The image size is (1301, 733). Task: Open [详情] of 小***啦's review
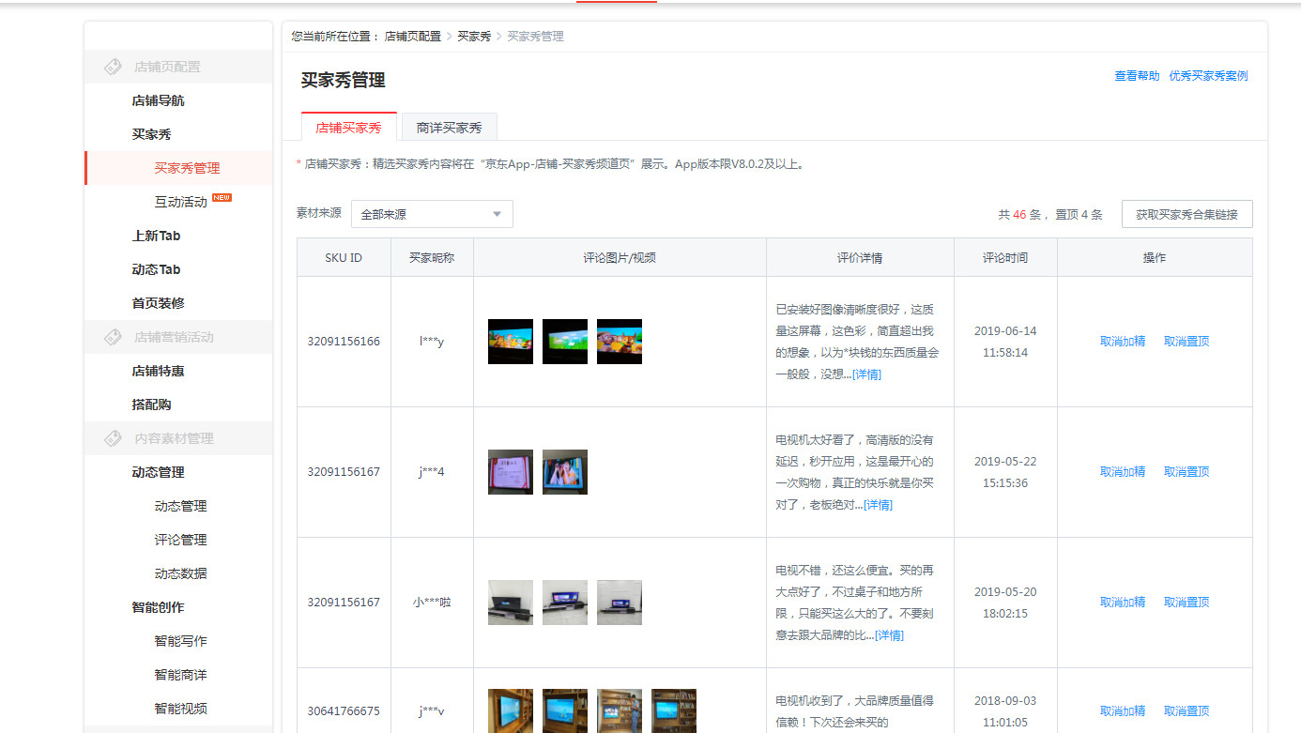(x=889, y=635)
